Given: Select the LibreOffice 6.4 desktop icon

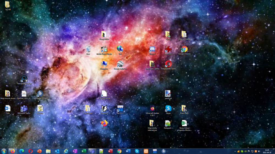Looking at the screenshot, I should coord(104,94).
